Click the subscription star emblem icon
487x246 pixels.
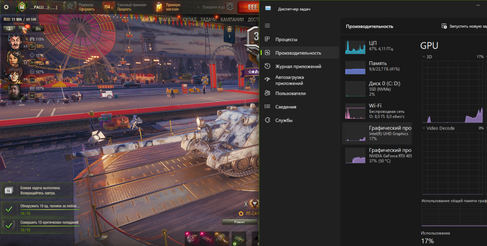tap(71, 6)
